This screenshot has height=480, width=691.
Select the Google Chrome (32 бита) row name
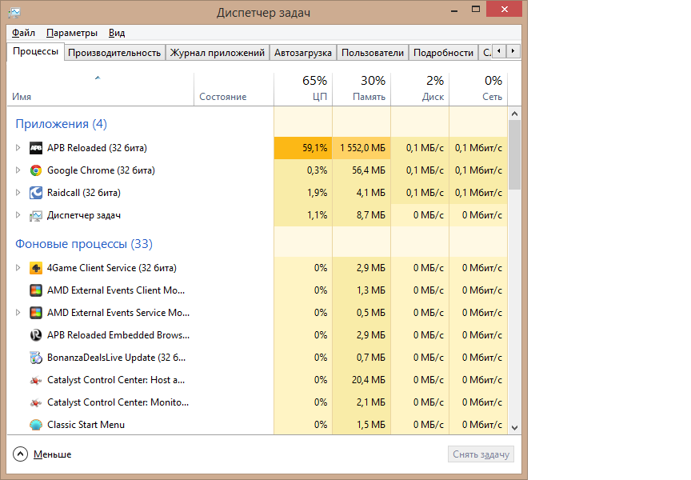[x=101, y=170]
